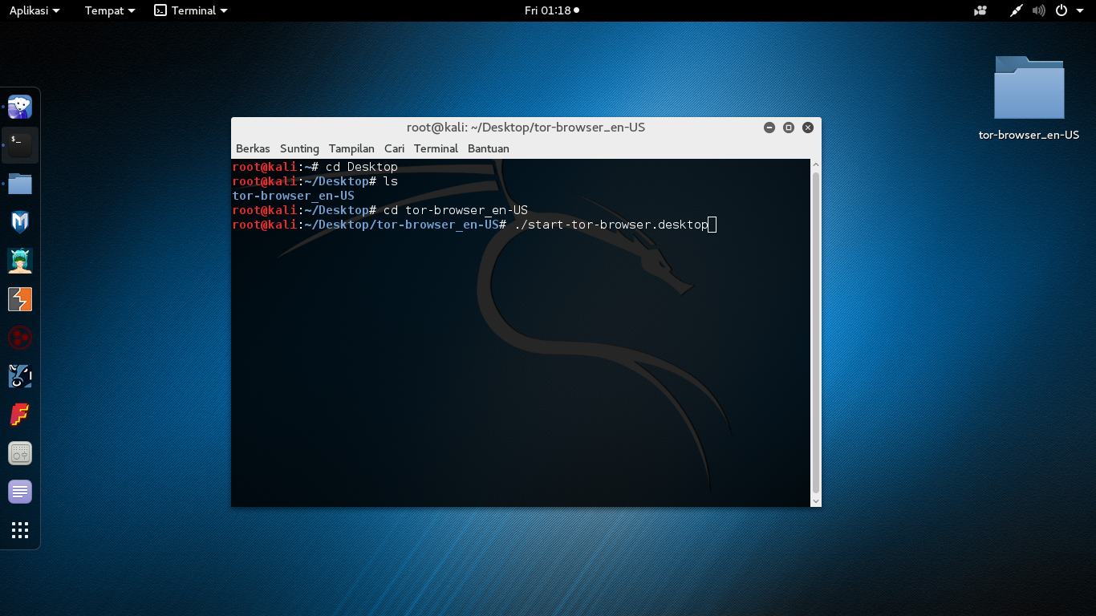Maximize the terminal window
Viewport: 1096px width, 616px height.
click(789, 128)
